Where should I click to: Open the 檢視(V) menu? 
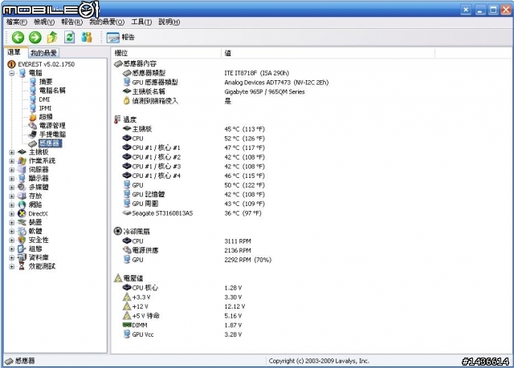click(44, 22)
